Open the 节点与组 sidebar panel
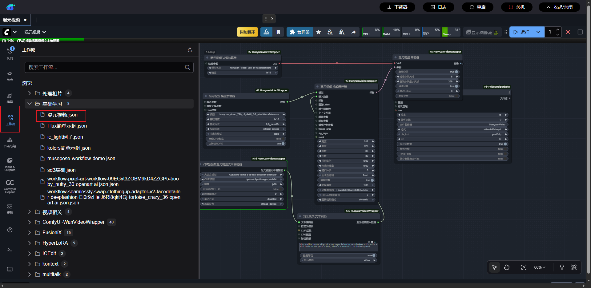The width and height of the screenshot is (591, 288). pos(10,142)
